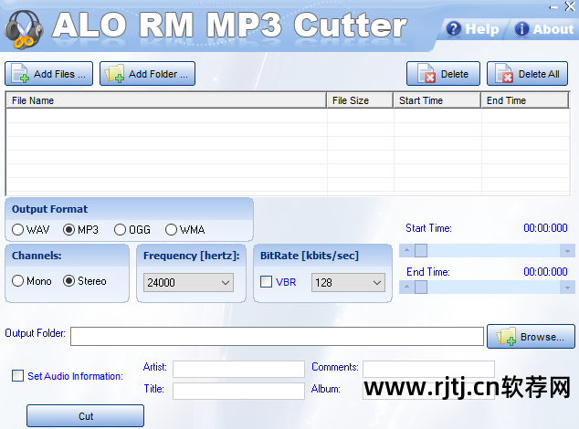Screen dimensions: 579x429
Task: Click the Start Time column header
Action: pyautogui.click(x=437, y=100)
